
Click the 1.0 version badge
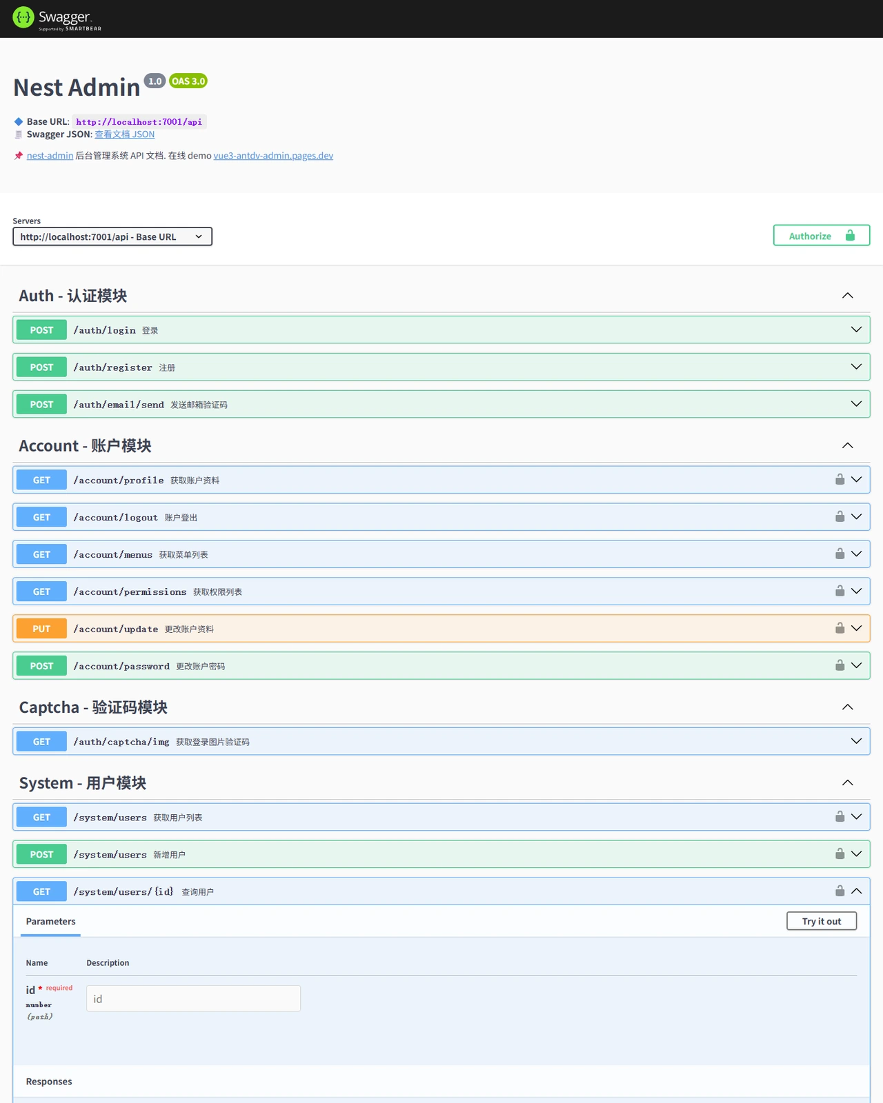155,81
